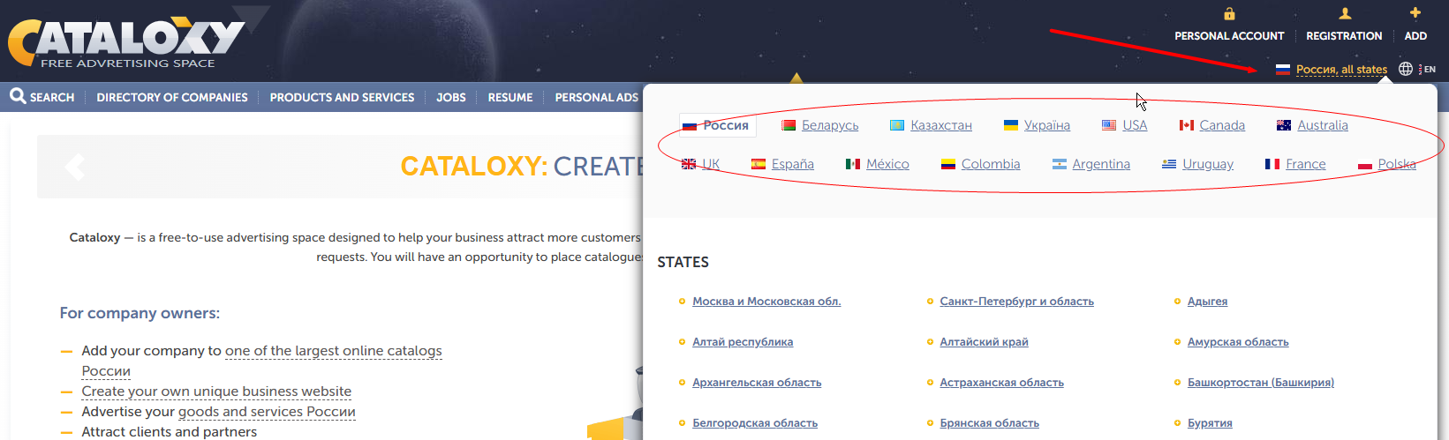
Task: Click the Australia flag icon
Action: [1284, 125]
